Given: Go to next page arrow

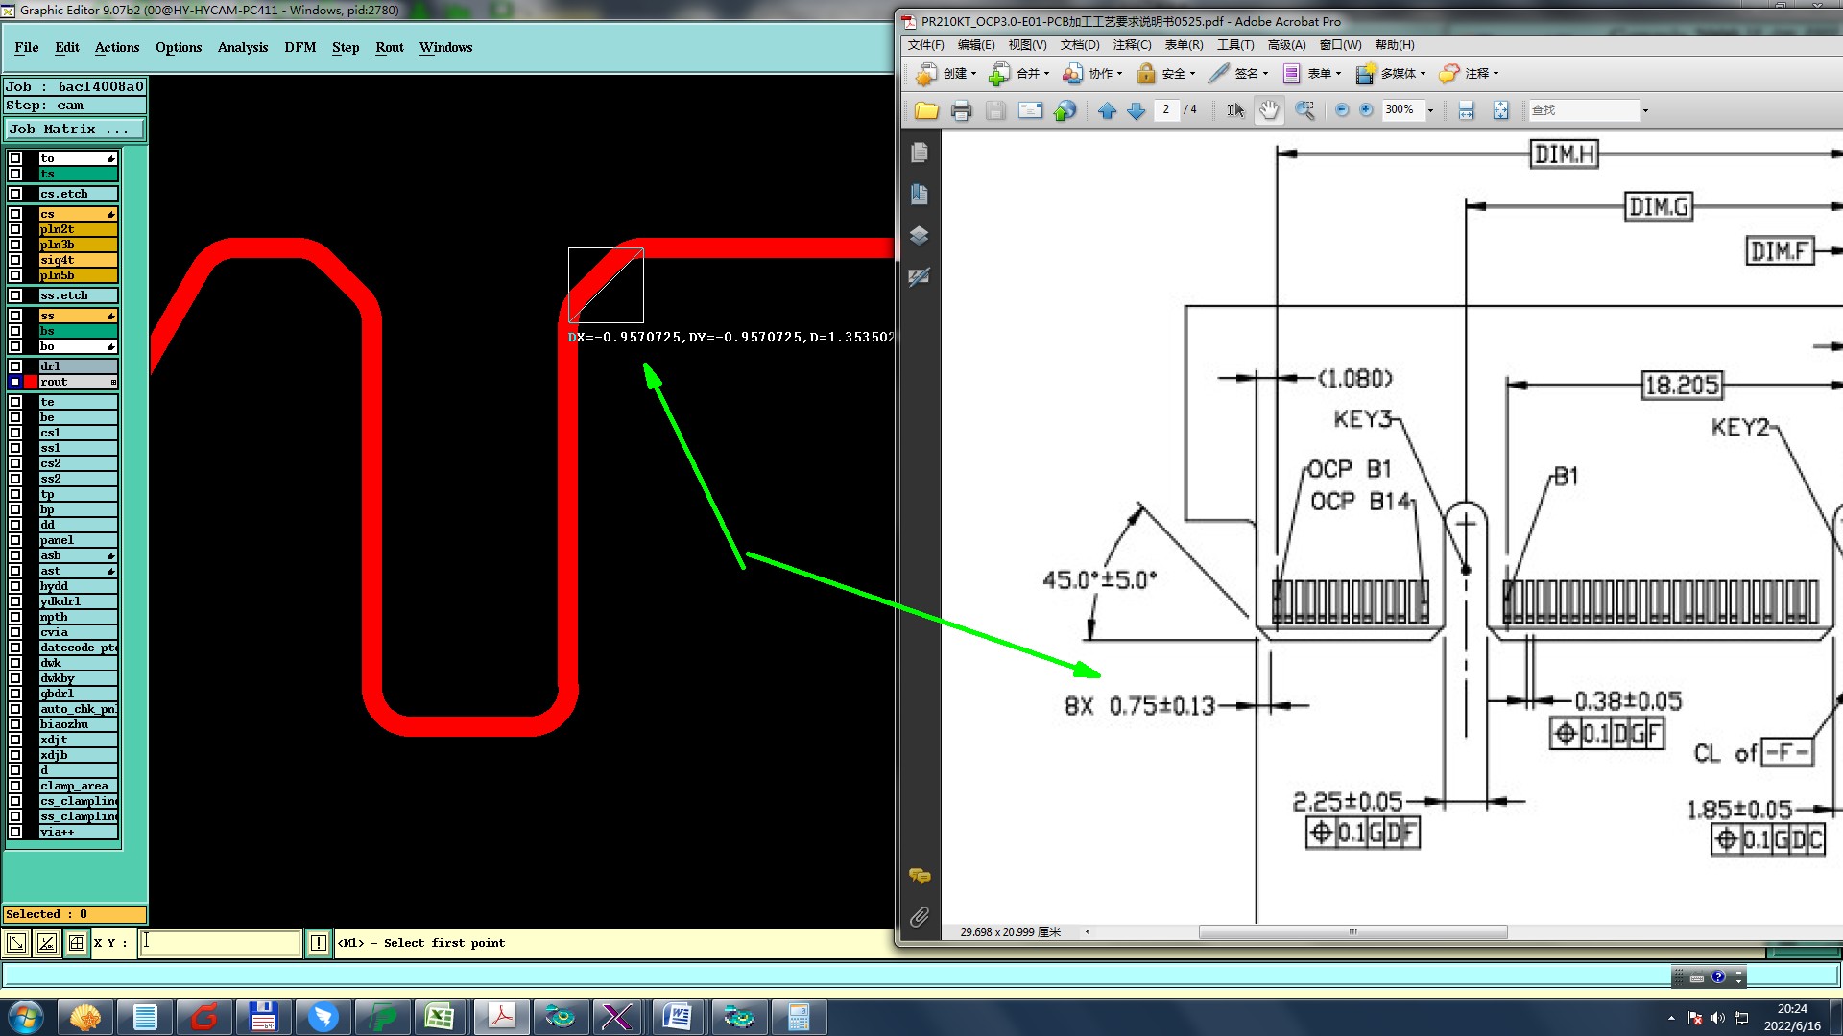Looking at the screenshot, I should 1137,110.
